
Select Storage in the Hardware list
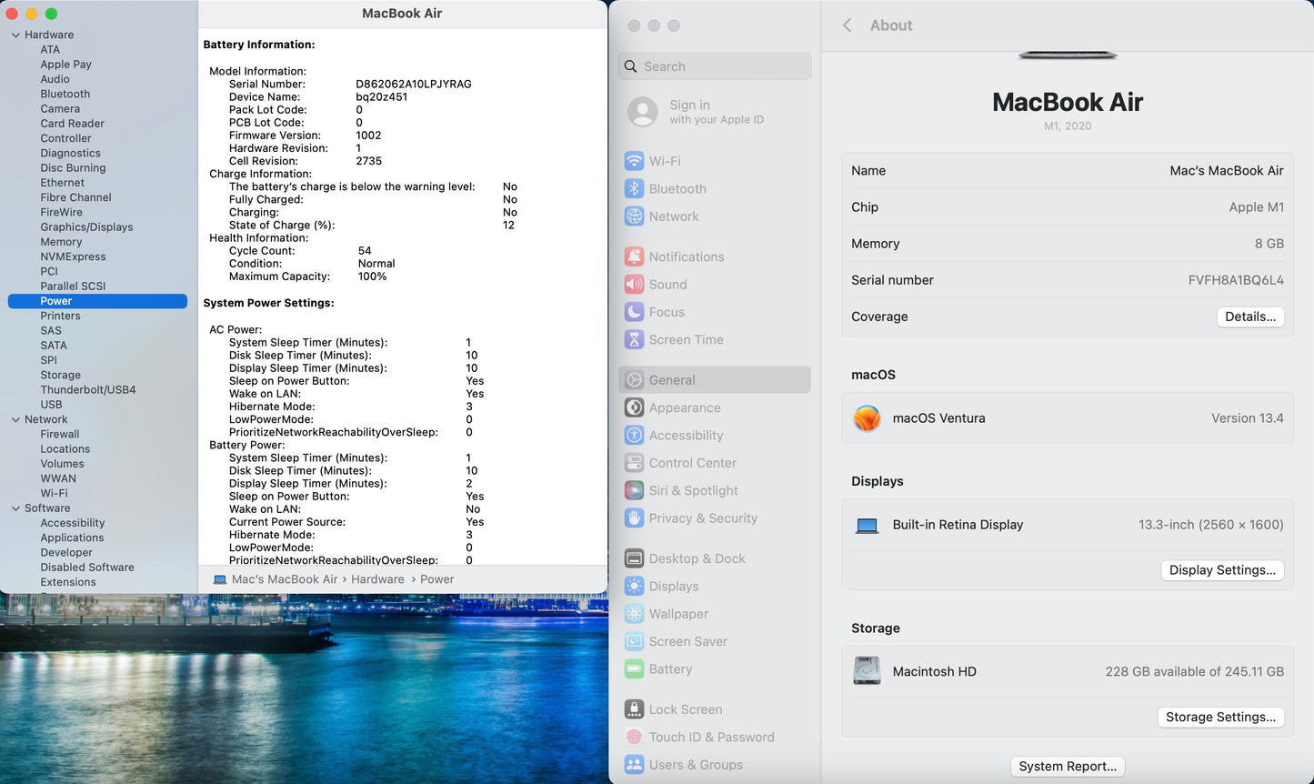tap(60, 375)
